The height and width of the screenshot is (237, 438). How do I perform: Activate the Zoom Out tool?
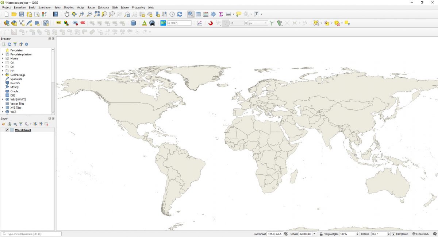point(89,14)
